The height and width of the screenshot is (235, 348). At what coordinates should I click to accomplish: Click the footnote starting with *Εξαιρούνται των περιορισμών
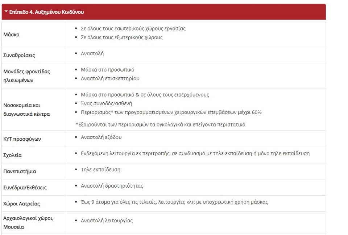coord(160,124)
